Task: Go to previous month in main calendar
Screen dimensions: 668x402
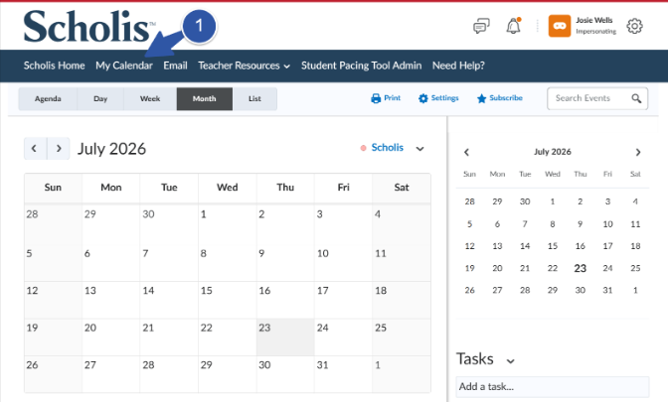Action: point(35,149)
